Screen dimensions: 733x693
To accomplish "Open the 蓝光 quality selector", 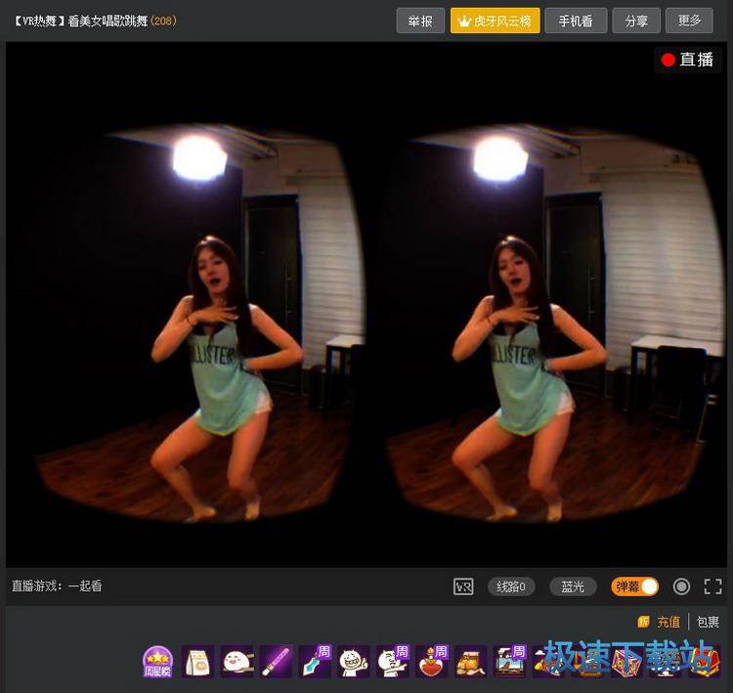I will (573, 586).
